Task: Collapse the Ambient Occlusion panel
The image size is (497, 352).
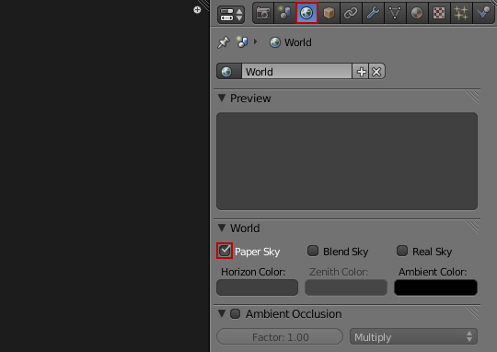Action: pos(222,313)
